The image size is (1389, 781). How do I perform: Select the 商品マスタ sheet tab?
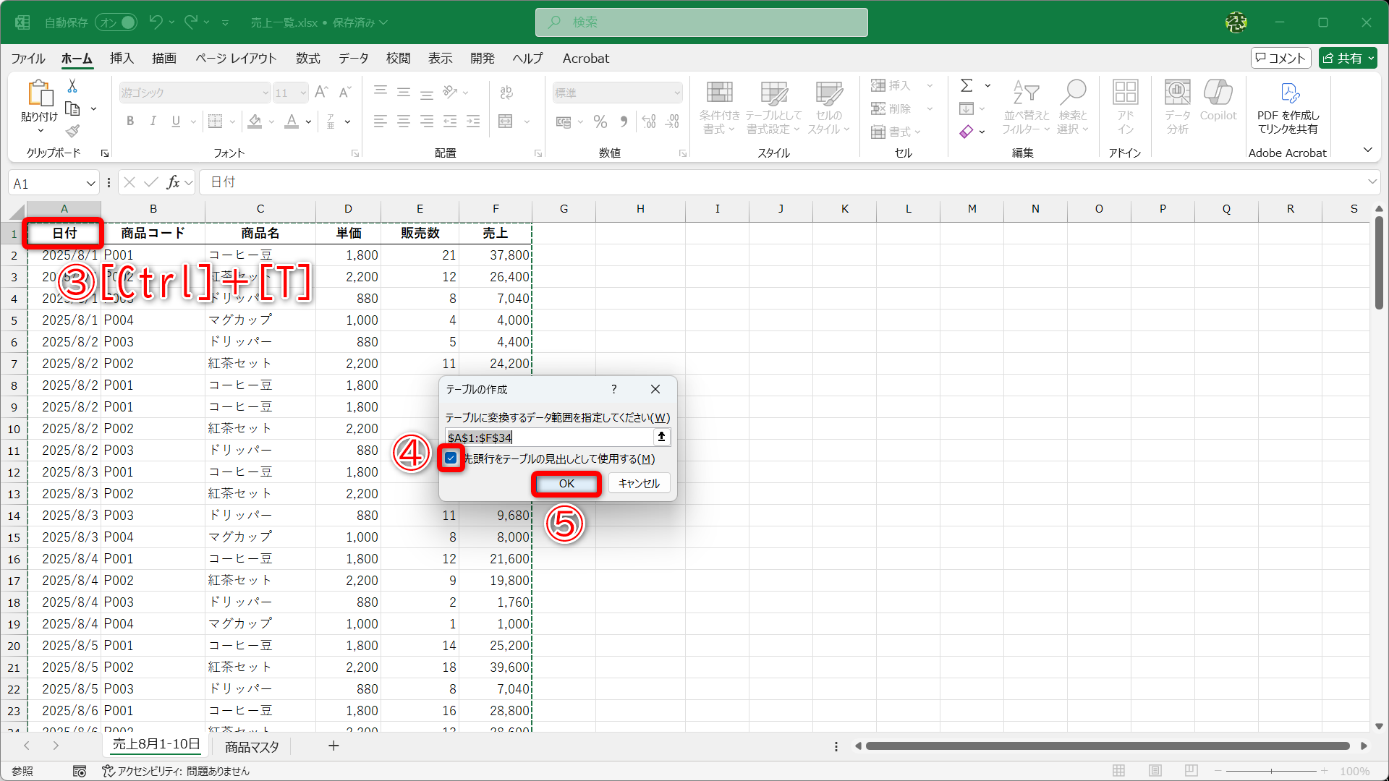pos(250,746)
